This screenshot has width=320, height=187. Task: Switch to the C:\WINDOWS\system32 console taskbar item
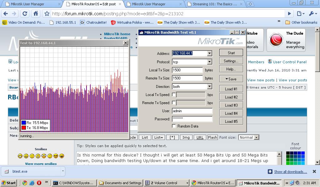[74, 183]
